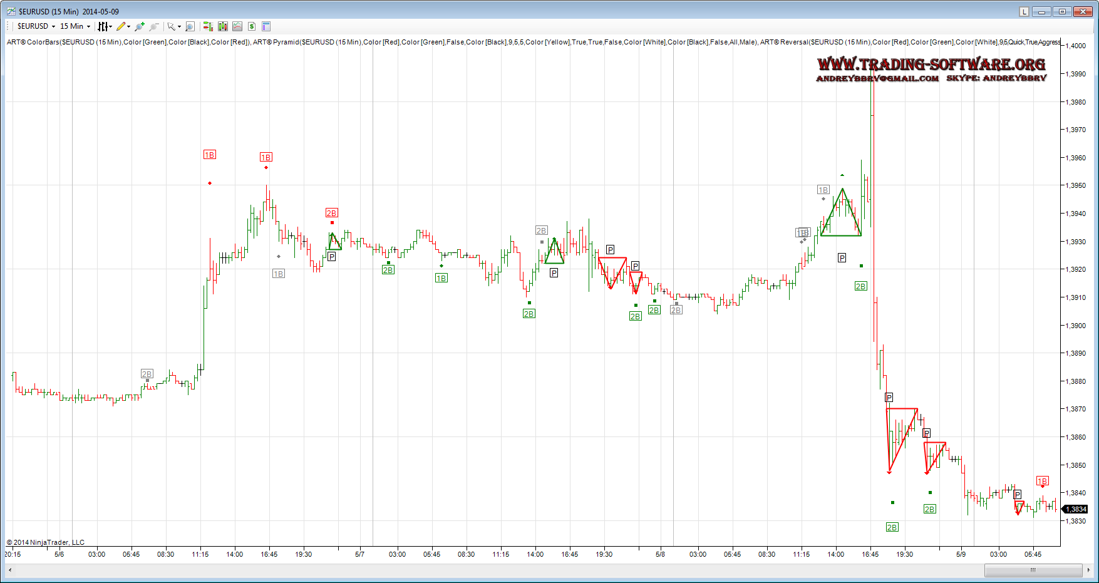Open the candlestick data series icon
This screenshot has width=1099, height=583.
click(x=223, y=26)
